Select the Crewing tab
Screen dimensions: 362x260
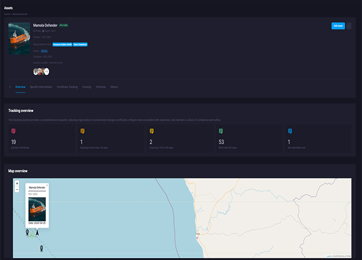tap(87, 86)
